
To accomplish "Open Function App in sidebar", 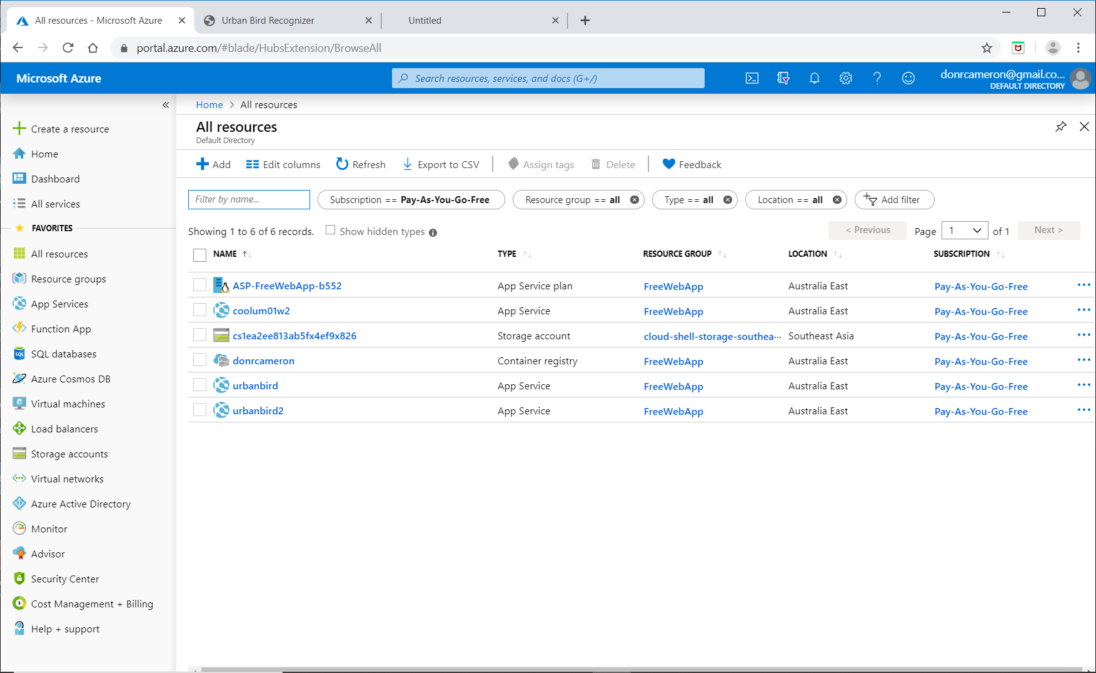I will point(61,329).
